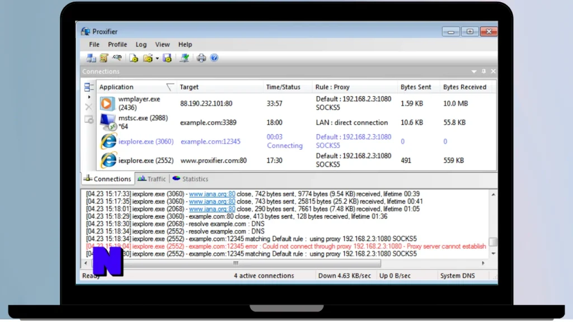
Task: Expand small arrow under view mode icon
Action: pos(89,97)
